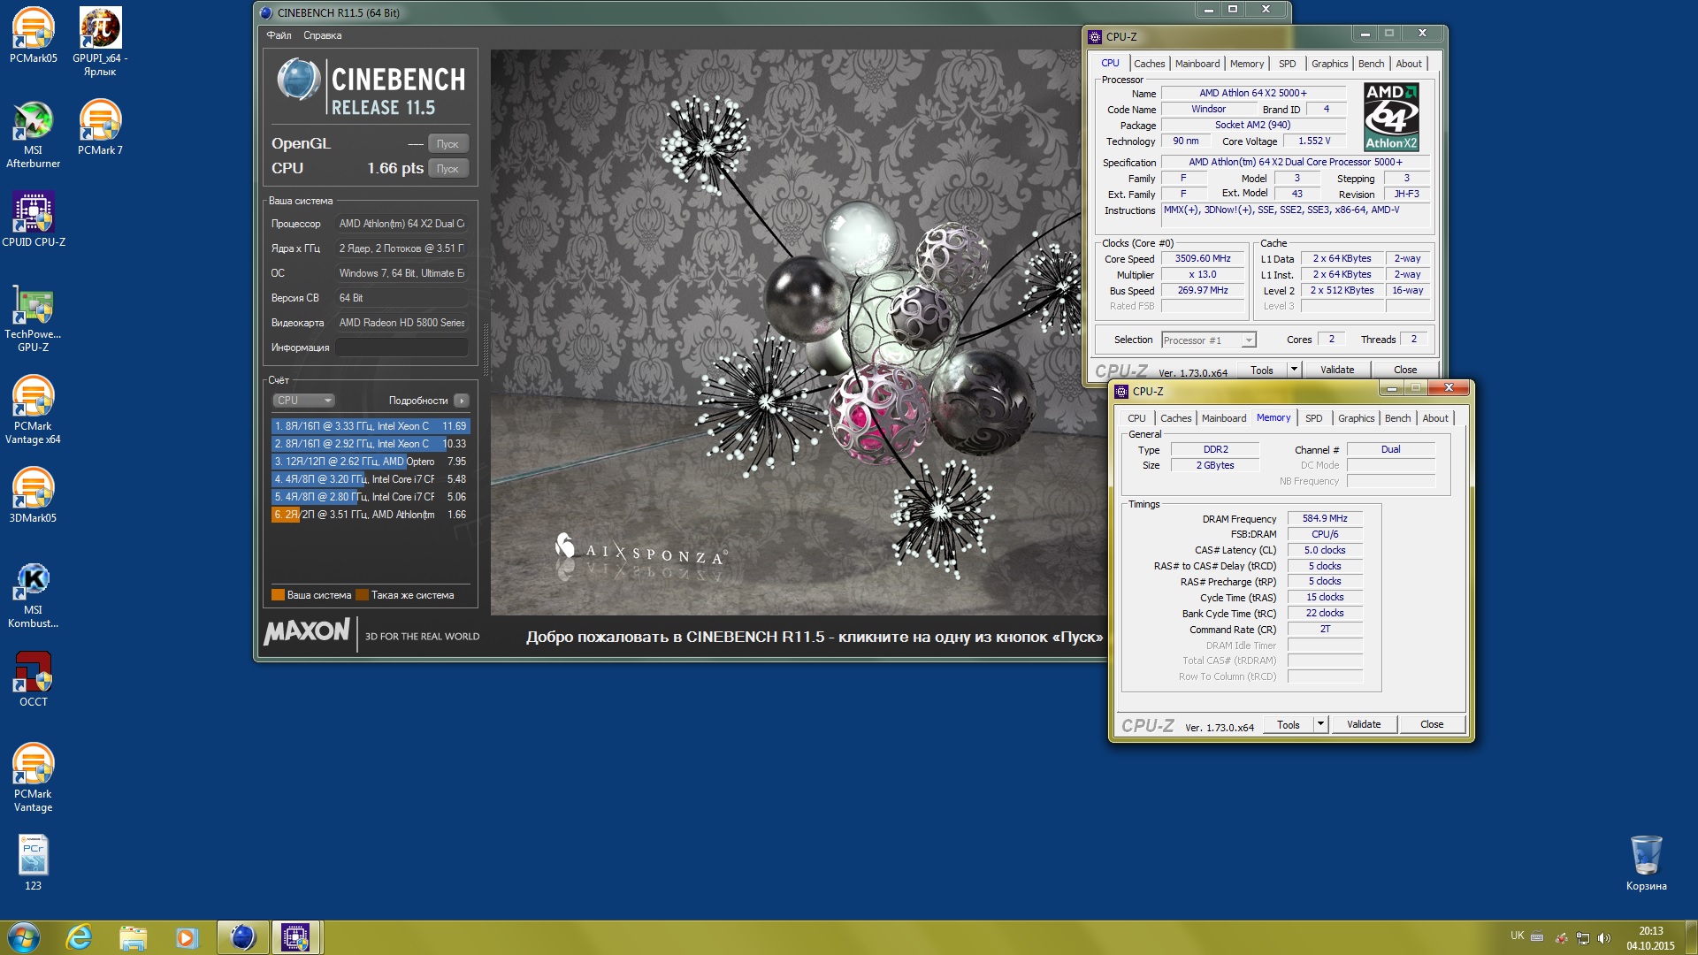Viewport: 1698px width, 955px height.
Task: Click the Информация input field in Cinebench
Action: pos(402,348)
